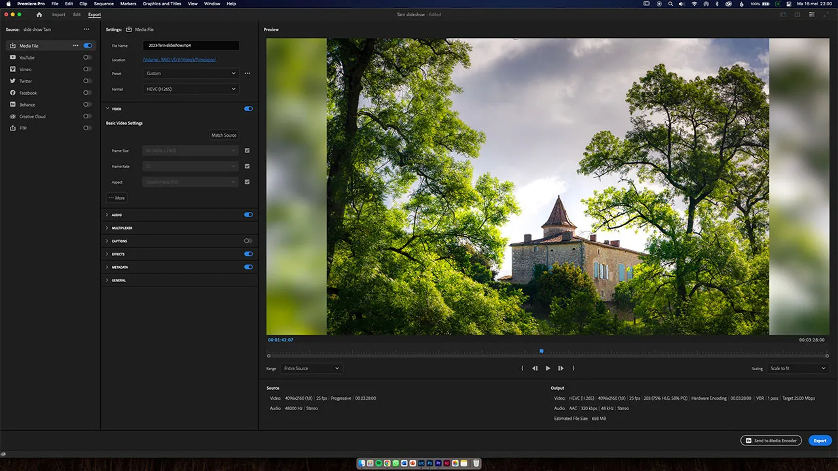The width and height of the screenshot is (838, 471).
Task: Step back one frame in the preview
Action: (534, 368)
